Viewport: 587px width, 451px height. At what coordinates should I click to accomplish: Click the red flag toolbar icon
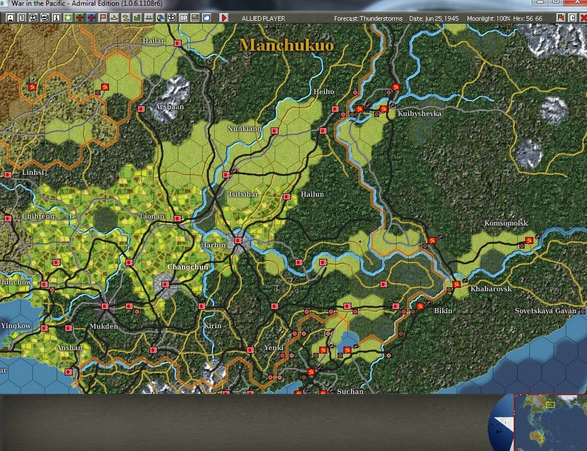[x=103, y=17]
